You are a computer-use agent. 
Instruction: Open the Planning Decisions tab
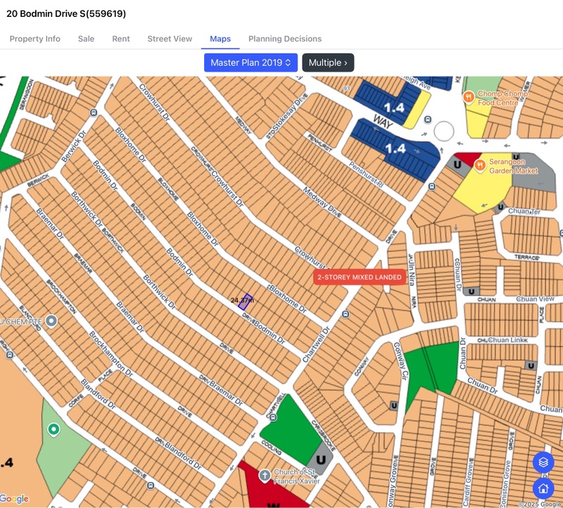pyautogui.click(x=285, y=39)
